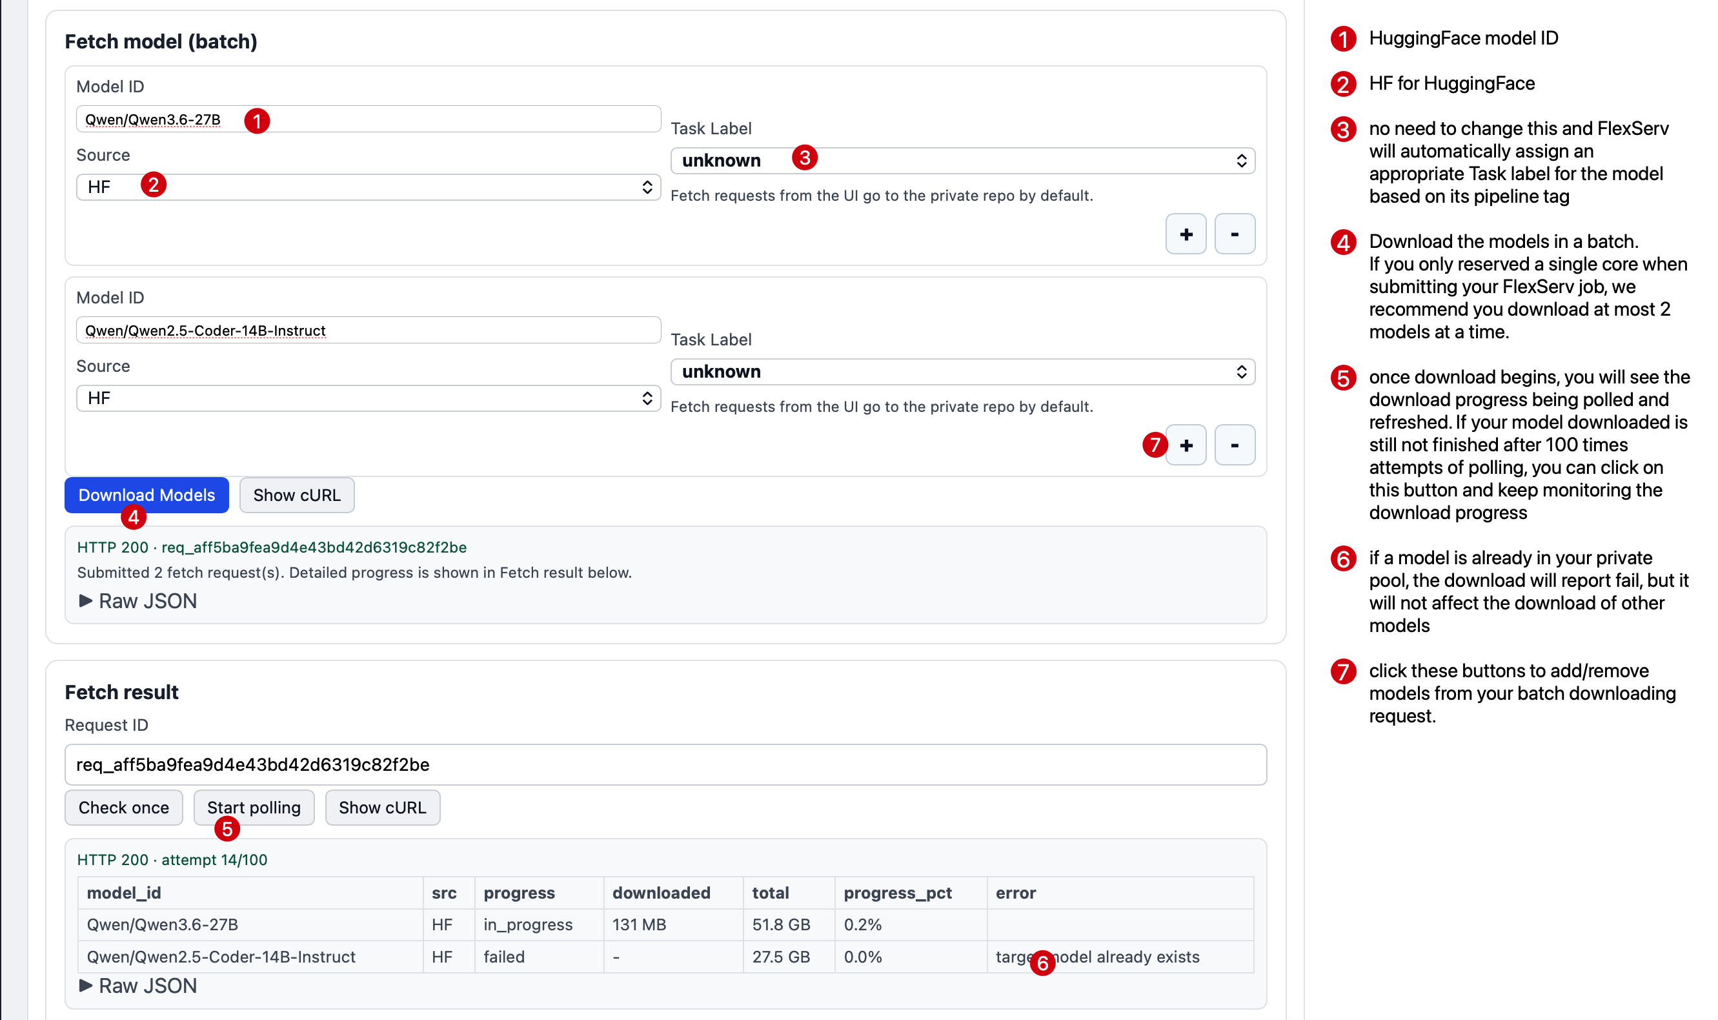The height and width of the screenshot is (1020, 1718).
Task: Click the 'Fetch result' heading
Action: coord(121,691)
